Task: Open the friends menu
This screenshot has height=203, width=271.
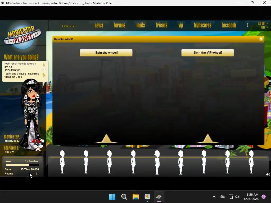Action: (x=162, y=25)
